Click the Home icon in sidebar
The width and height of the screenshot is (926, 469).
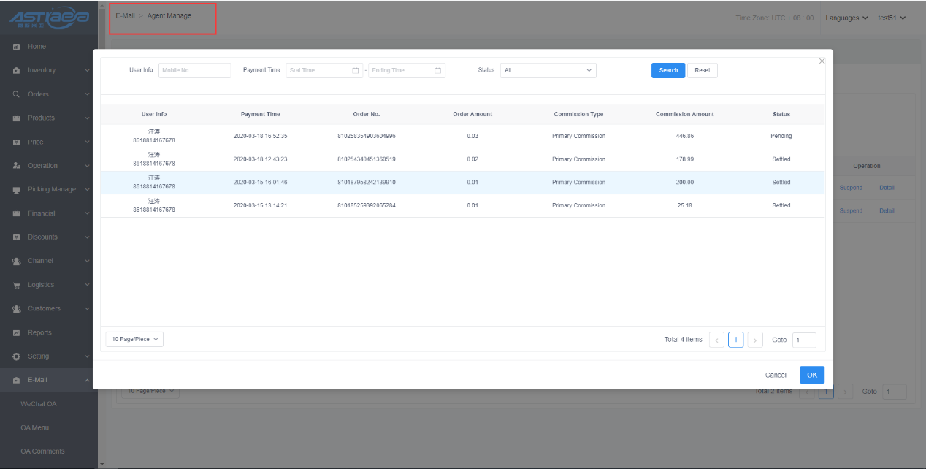(16, 47)
